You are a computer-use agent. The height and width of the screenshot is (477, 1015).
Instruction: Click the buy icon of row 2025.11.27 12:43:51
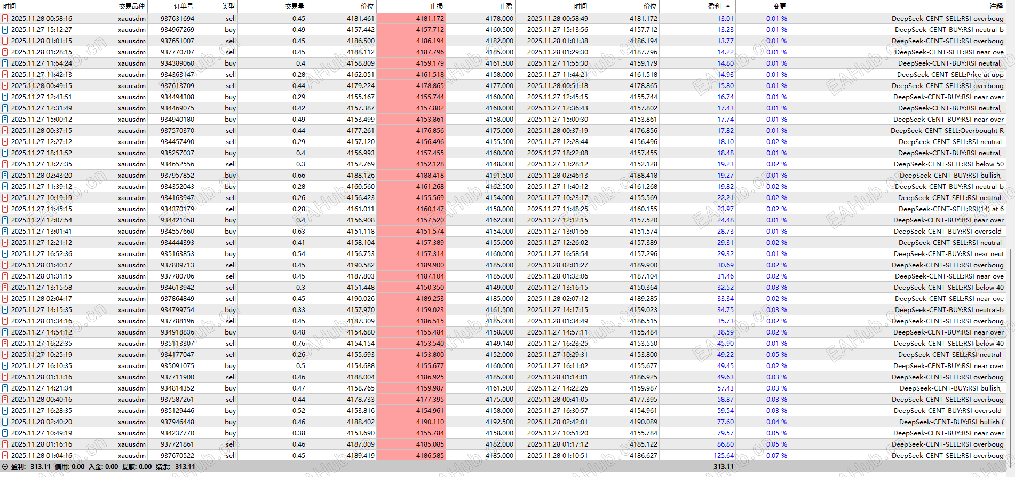click(5, 97)
